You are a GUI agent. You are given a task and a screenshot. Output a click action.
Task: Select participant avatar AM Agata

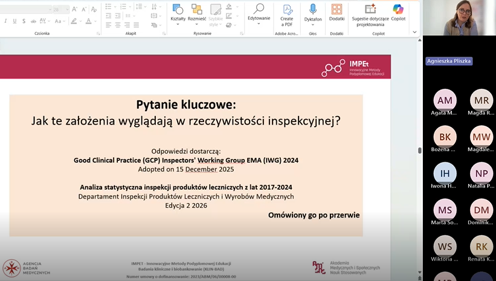(x=445, y=100)
